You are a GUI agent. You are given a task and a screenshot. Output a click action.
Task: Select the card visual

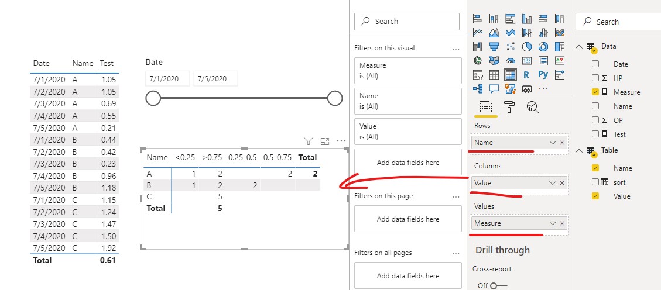[526, 61]
